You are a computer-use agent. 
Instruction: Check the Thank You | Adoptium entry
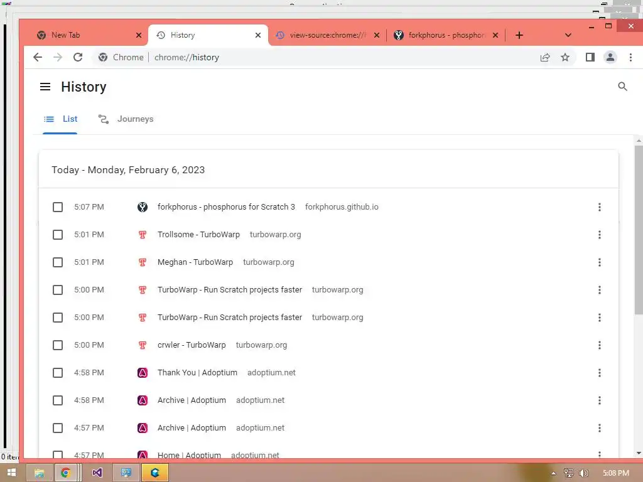(x=58, y=373)
